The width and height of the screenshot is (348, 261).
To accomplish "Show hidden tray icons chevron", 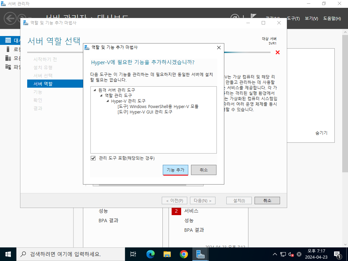I will pos(275,254).
